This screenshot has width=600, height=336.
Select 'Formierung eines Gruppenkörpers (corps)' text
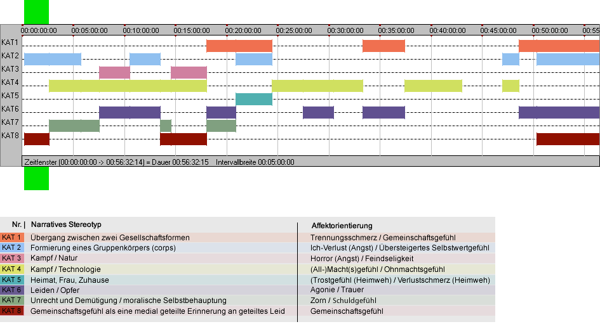point(103,248)
